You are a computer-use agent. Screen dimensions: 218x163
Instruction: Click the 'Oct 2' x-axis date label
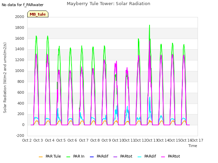click(27, 140)
